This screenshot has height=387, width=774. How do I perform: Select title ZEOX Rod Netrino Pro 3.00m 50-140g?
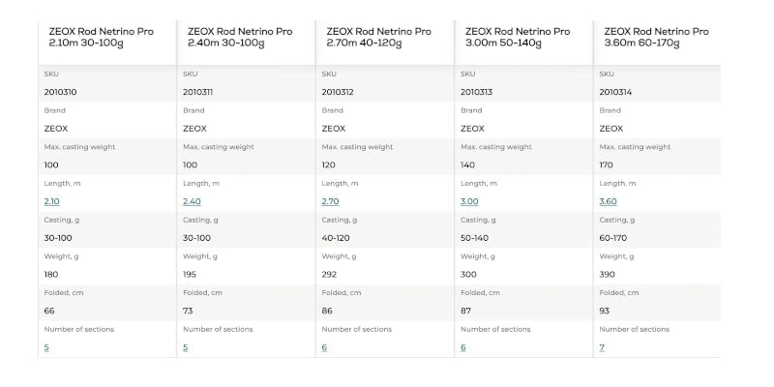tap(518, 38)
